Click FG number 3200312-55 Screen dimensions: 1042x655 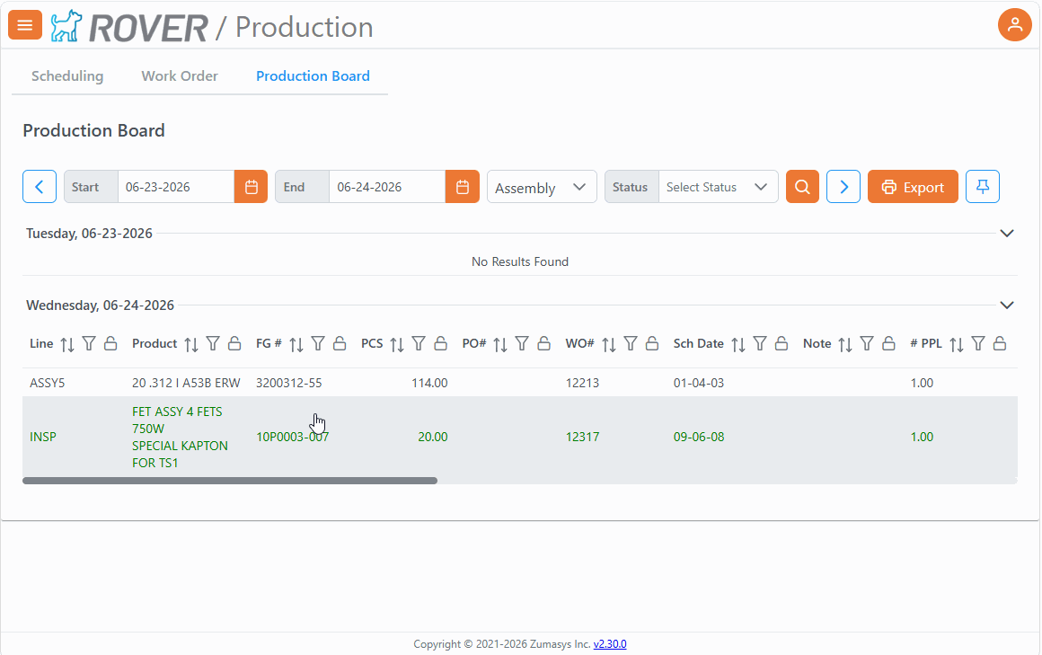tap(289, 383)
